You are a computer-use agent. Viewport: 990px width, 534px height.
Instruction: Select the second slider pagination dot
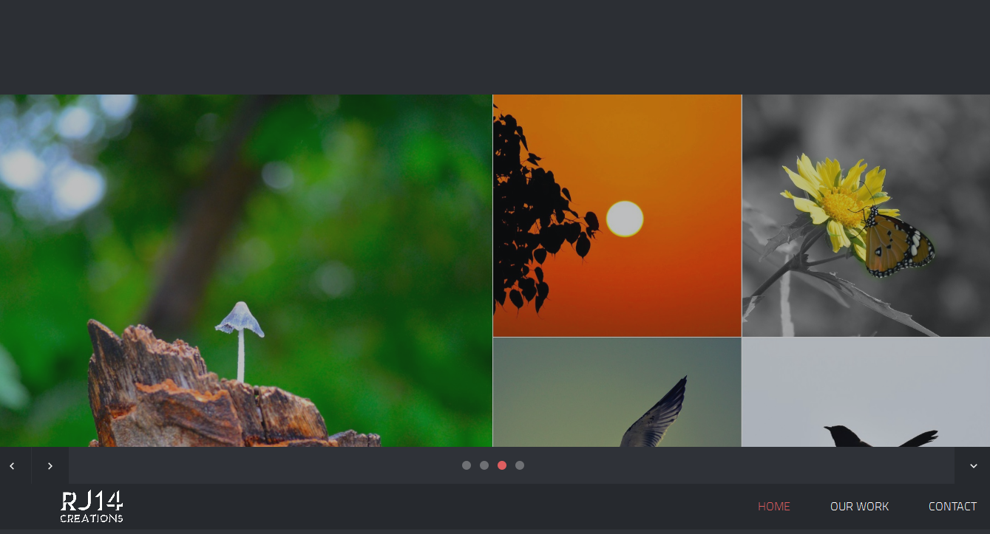(484, 465)
